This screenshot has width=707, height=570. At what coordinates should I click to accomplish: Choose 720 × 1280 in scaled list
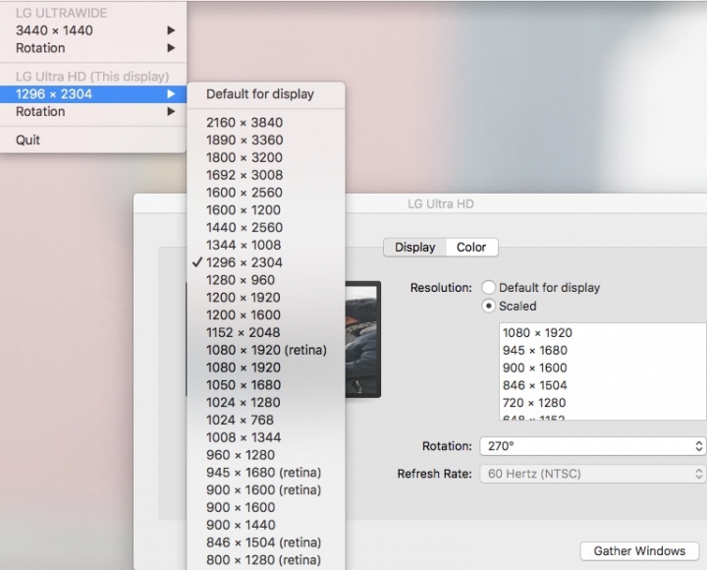[x=603, y=403]
